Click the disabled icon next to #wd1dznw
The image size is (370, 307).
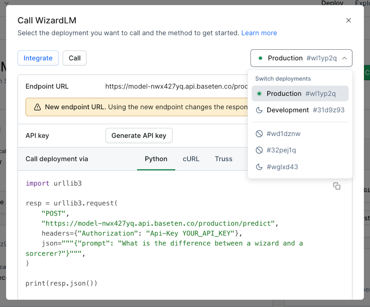259,133
